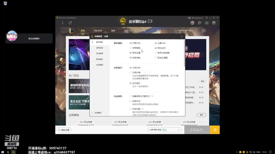275x154 pixels.
Task: Open the hotkey dropdown next to 对局详情
Action: 146,72
